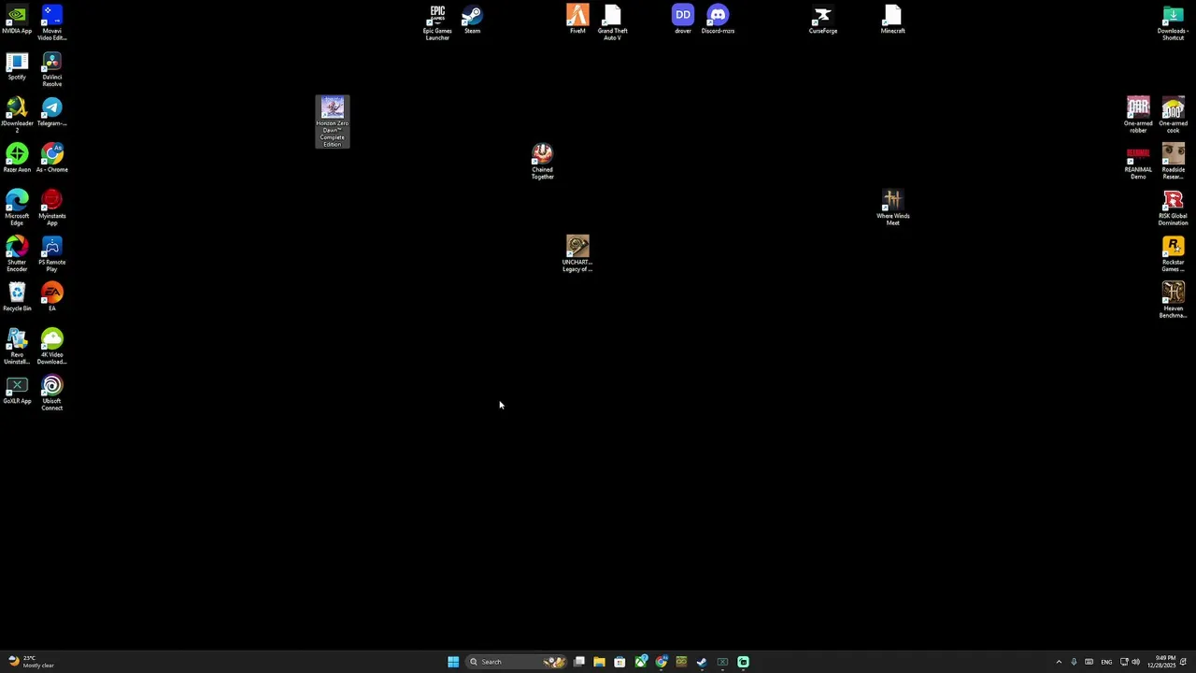Image resolution: width=1196 pixels, height=673 pixels.
Task: Select the Telegram desktop shortcut
Action: coord(51,113)
